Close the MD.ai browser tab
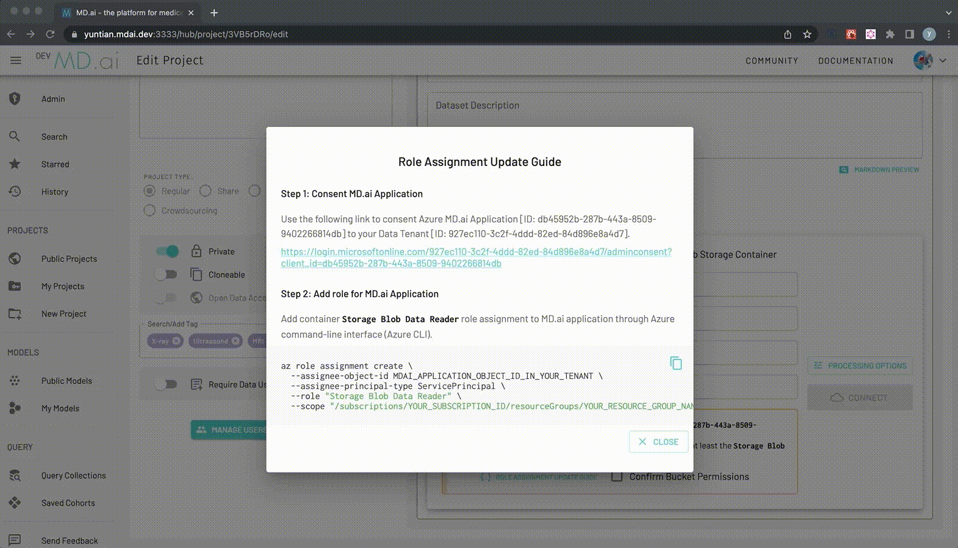This screenshot has width=958, height=548. (191, 12)
